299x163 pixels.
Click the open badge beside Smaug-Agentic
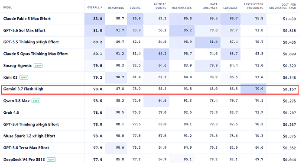[38, 66]
